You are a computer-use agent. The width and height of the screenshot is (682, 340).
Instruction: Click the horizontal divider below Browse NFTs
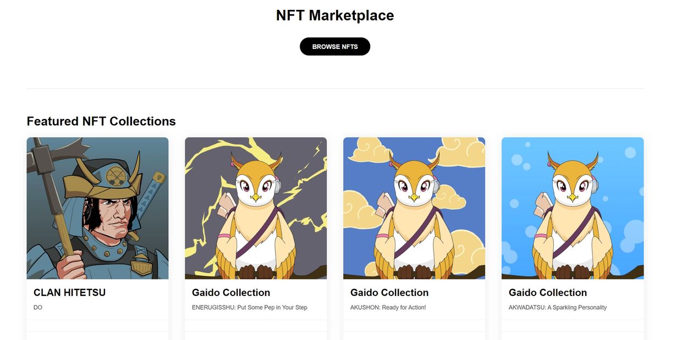(335, 88)
